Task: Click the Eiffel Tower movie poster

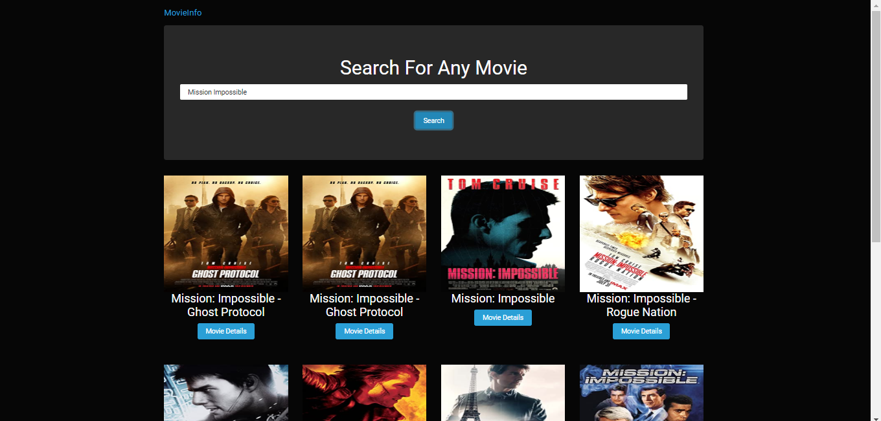Action: [x=503, y=393]
